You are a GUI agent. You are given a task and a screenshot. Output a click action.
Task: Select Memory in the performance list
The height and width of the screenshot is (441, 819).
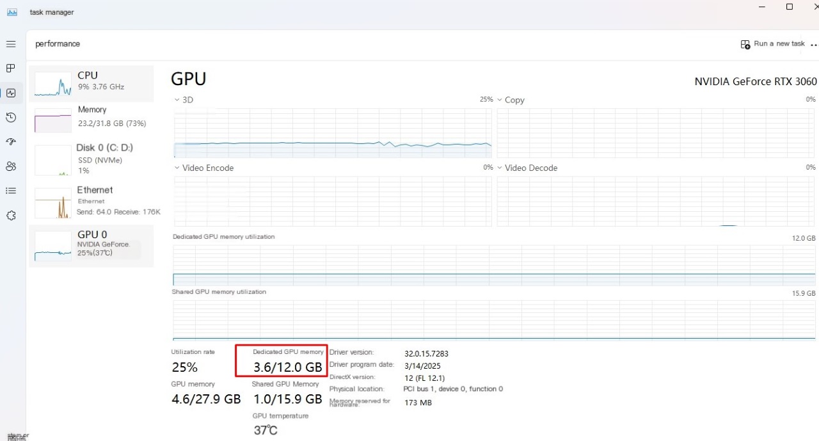tap(91, 118)
